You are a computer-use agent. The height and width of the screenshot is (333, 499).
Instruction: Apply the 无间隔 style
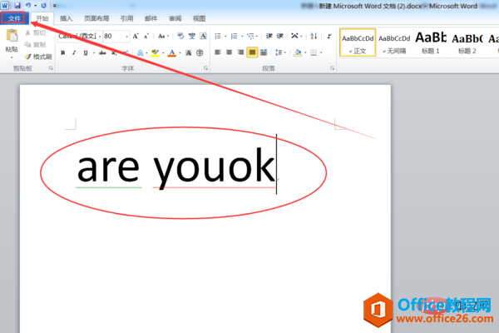tap(394, 42)
